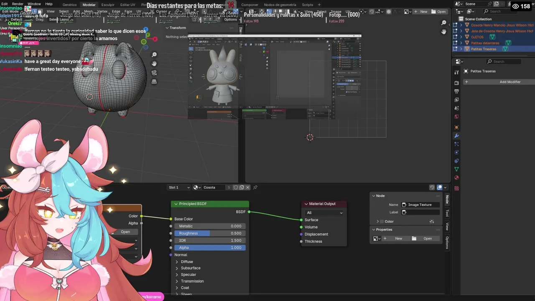Open the Help menu

tap(49, 4)
